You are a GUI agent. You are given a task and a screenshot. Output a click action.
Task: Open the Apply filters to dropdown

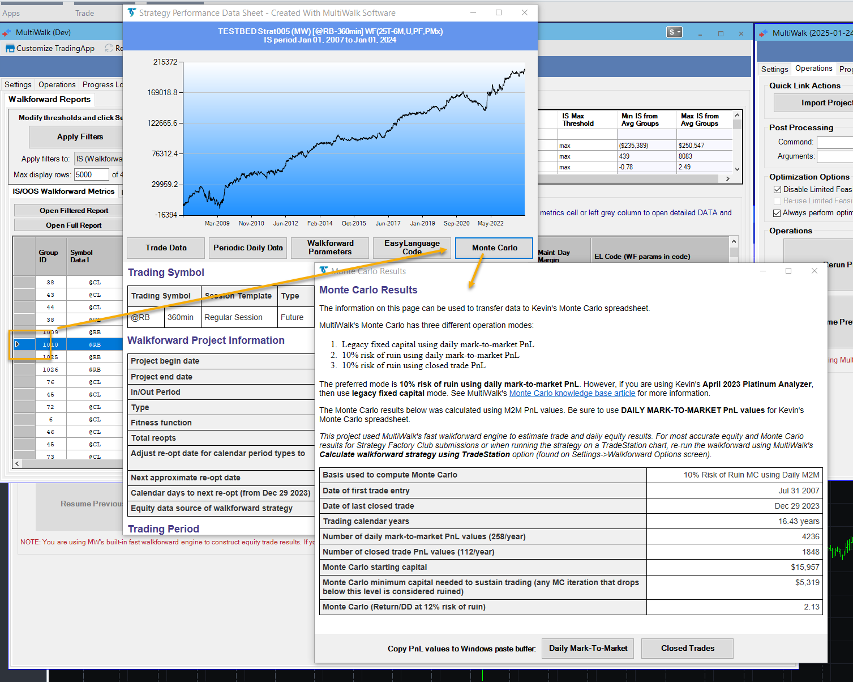99,159
